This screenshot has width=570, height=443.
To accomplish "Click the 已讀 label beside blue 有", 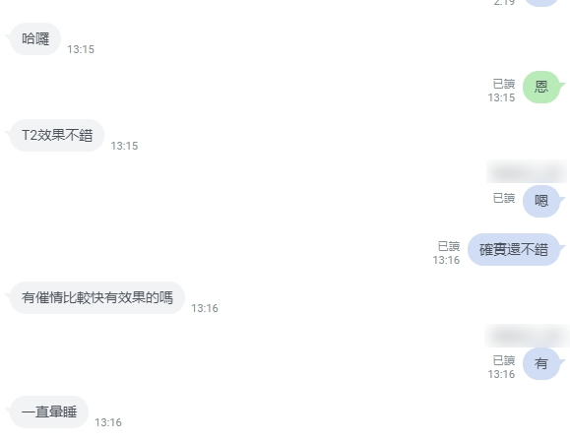I will [x=504, y=360].
